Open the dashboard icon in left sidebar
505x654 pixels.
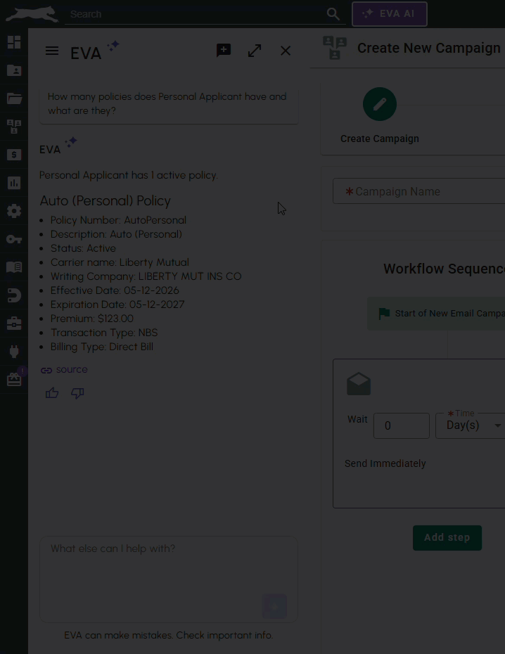click(x=14, y=42)
